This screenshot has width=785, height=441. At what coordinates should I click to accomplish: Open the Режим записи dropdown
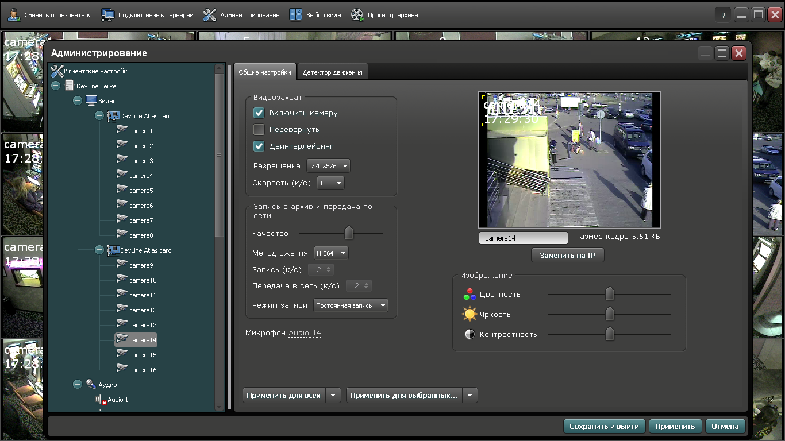351,305
